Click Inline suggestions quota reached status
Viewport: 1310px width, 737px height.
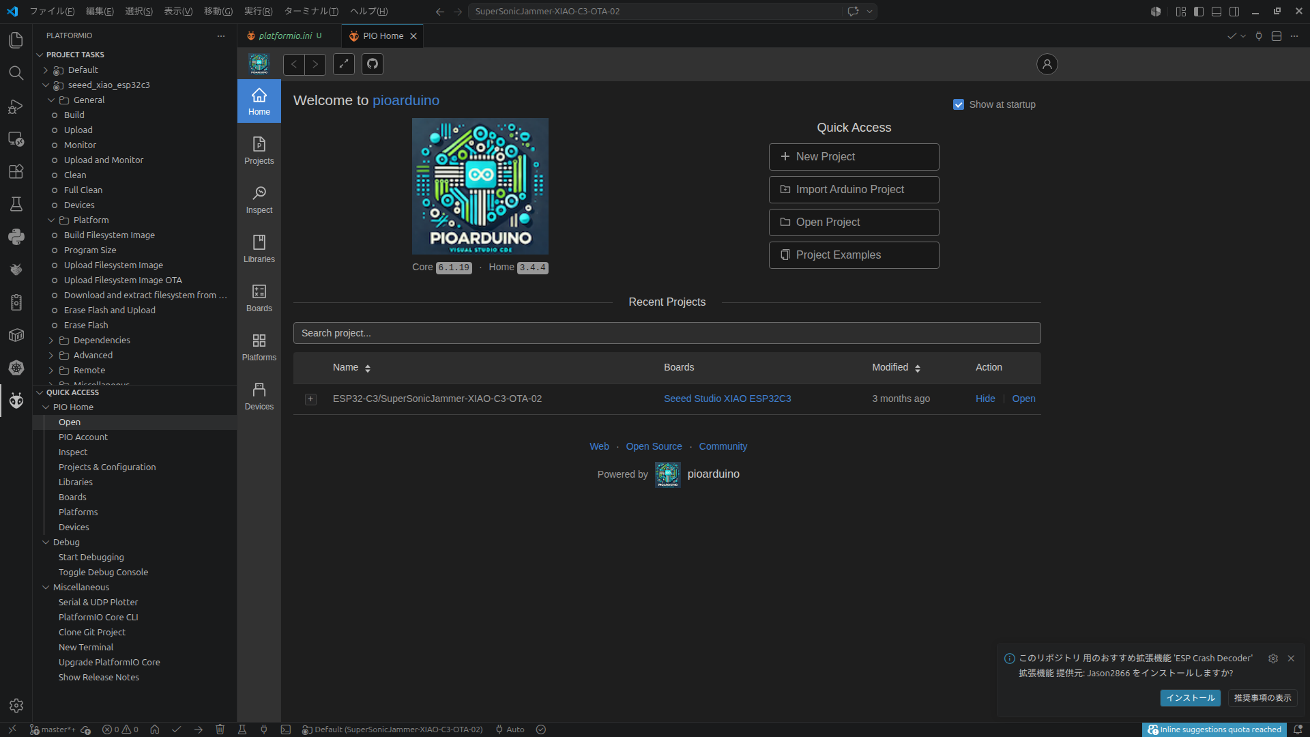(1214, 729)
